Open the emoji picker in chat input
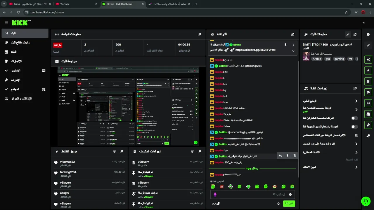Screen dimensions: 374x210 tap(290, 194)
